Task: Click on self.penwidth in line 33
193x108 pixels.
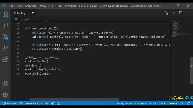Action: (x=69, y=49)
